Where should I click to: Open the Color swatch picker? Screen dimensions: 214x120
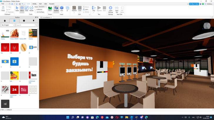click(80, 8)
